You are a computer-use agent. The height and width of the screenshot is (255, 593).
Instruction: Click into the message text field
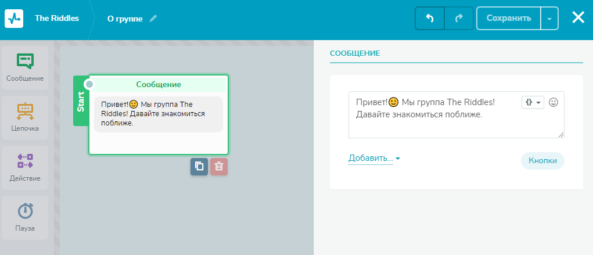coord(456,114)
